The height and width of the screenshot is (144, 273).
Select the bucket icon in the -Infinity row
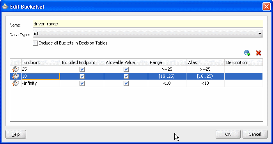16,83
